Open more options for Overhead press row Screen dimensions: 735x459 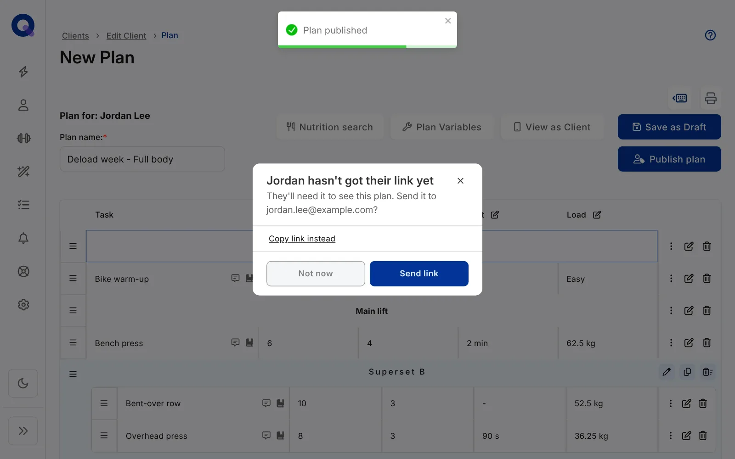[671, 436]
